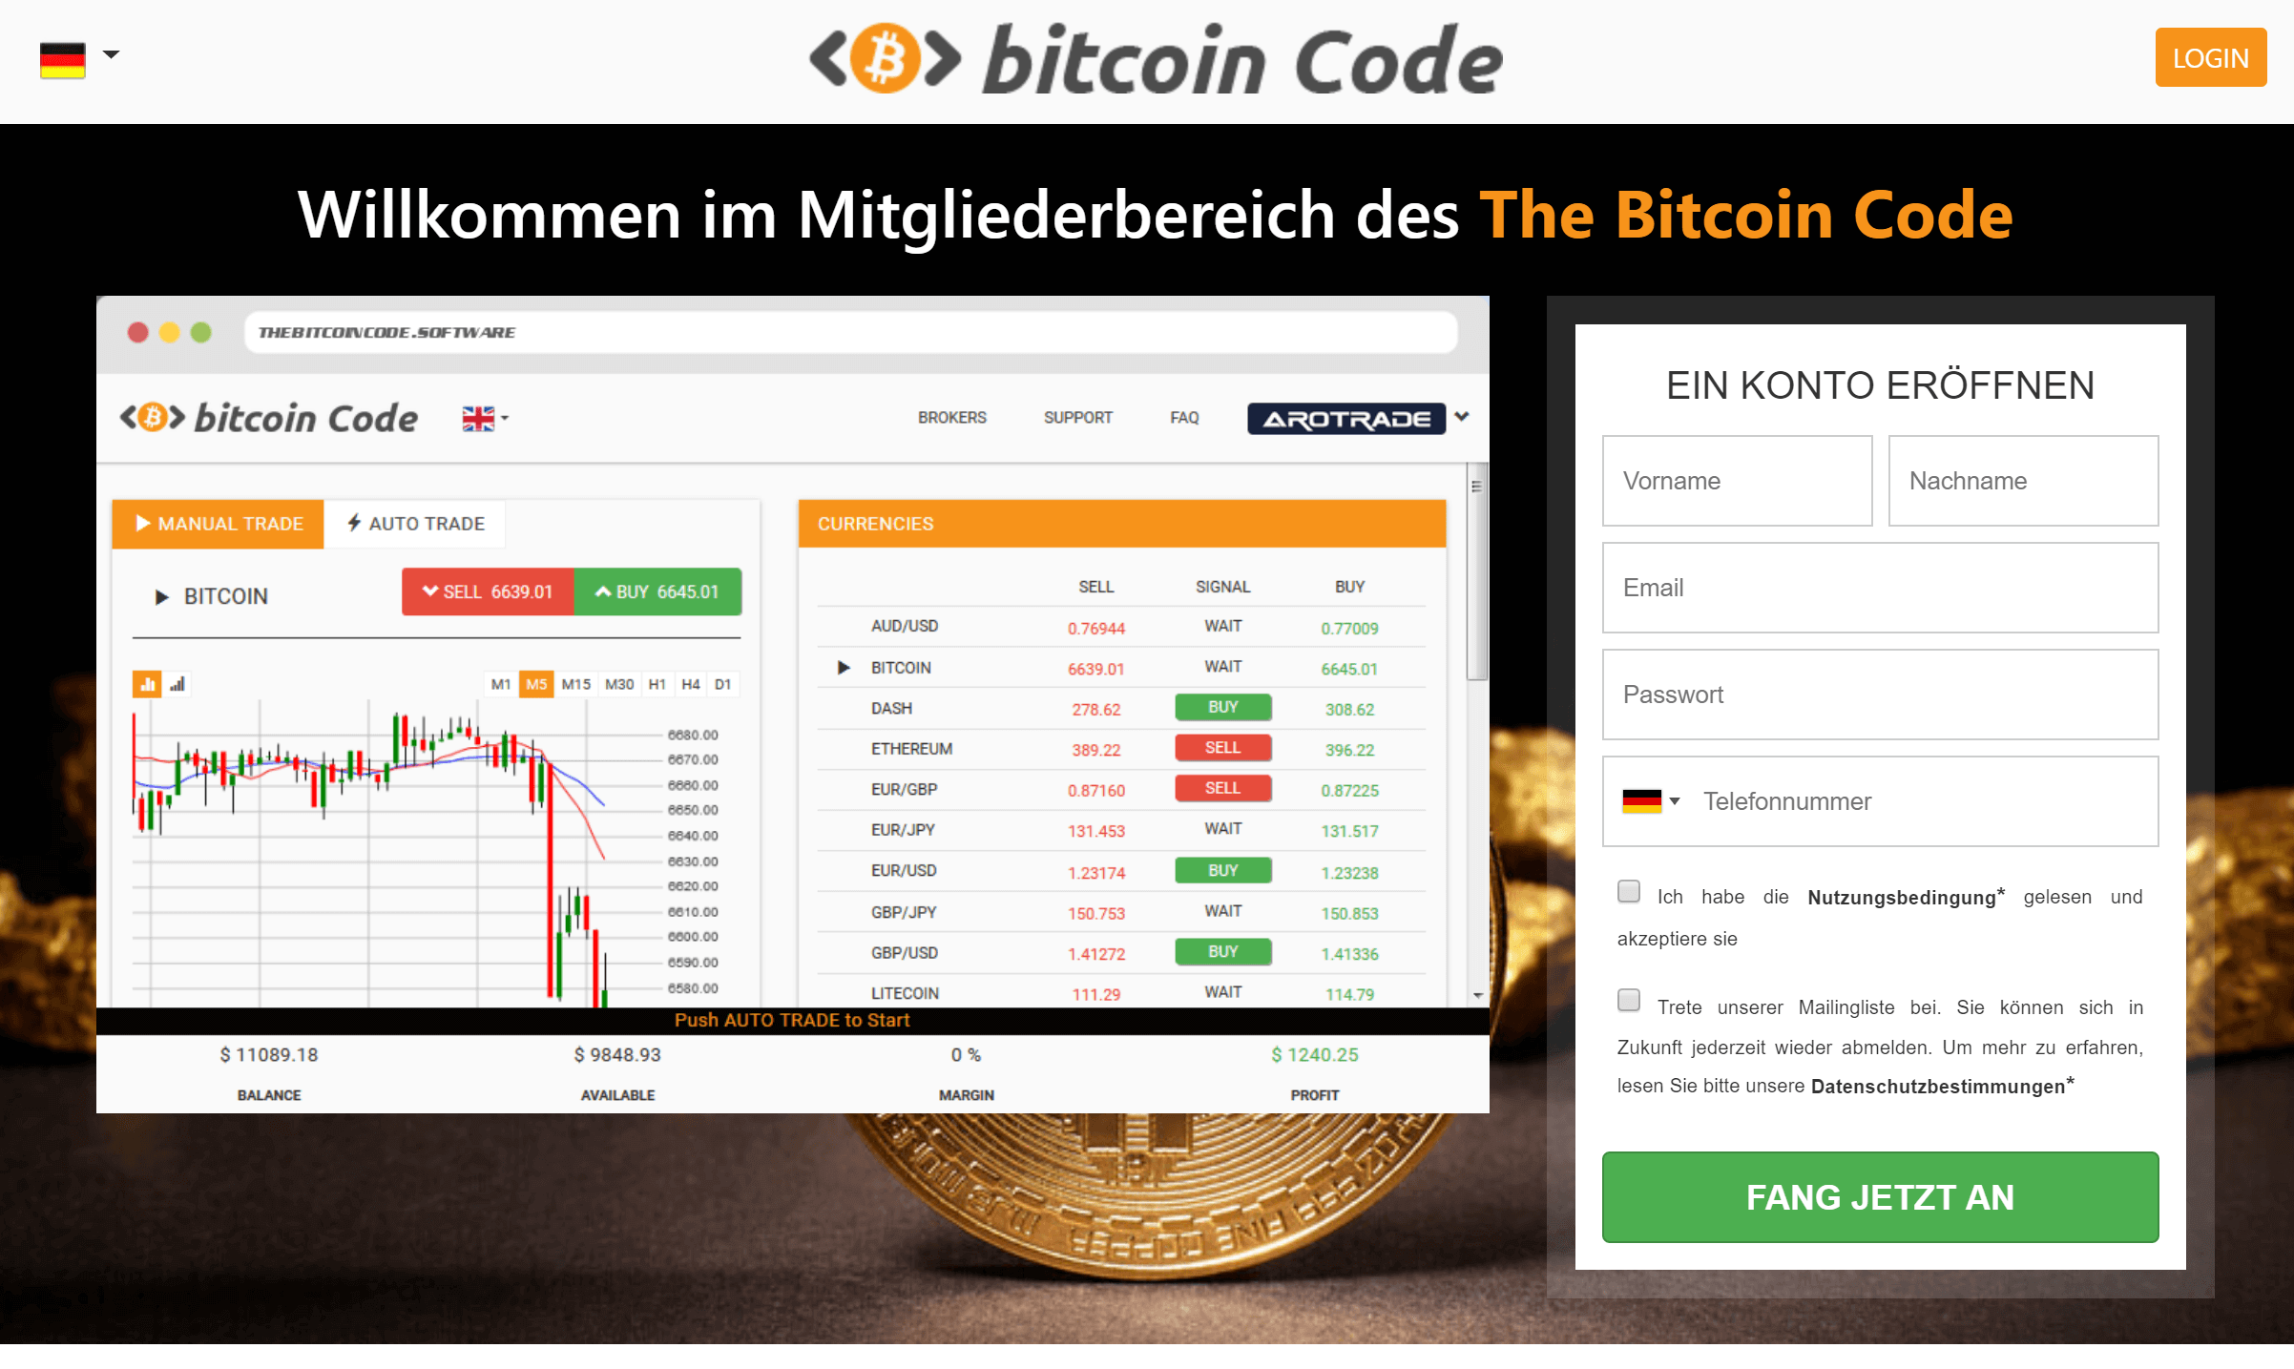
Task: Click the Bitcoin Code logo icon
Action: pyautogui.click(x=882, y=60)
